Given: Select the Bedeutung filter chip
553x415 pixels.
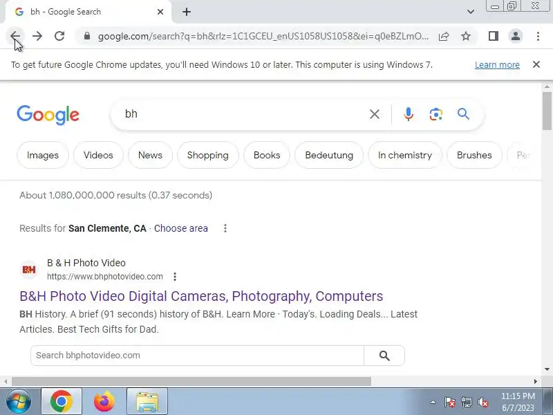Looking at the screenshot, I should 329,155.
